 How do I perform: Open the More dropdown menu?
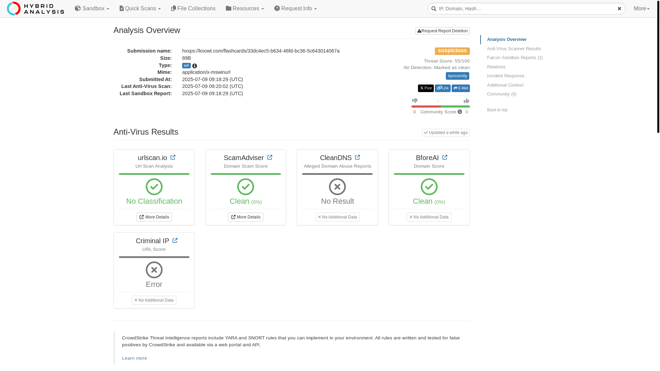click(x=642, y=9)
